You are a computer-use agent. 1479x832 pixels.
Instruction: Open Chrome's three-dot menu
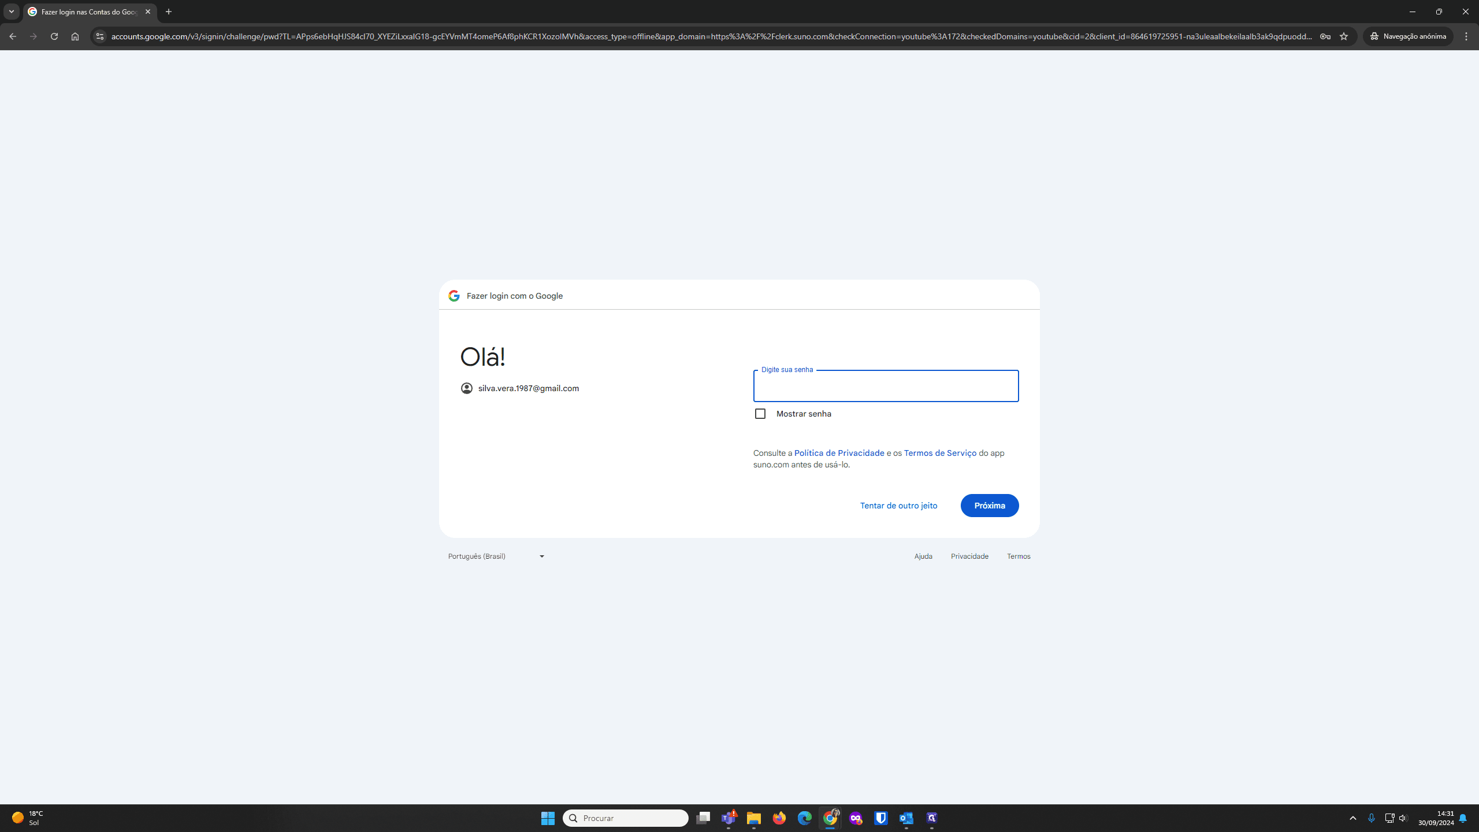coord(1466,36)
